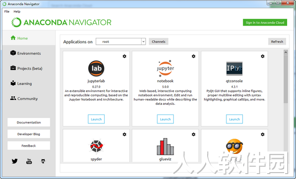The width and height of the screenshot is (296, 179).
Task: Sign in to Anaconda Cloud
Action: 265,23
